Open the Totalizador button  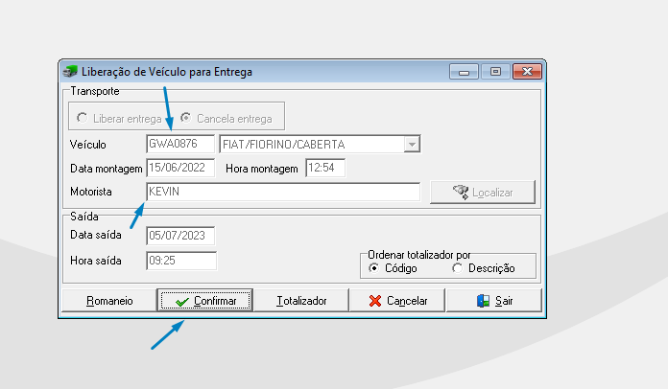pyautogui.click(x=301, y=301)
